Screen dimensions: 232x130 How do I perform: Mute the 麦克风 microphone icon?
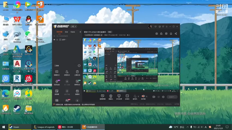[135, 96]
